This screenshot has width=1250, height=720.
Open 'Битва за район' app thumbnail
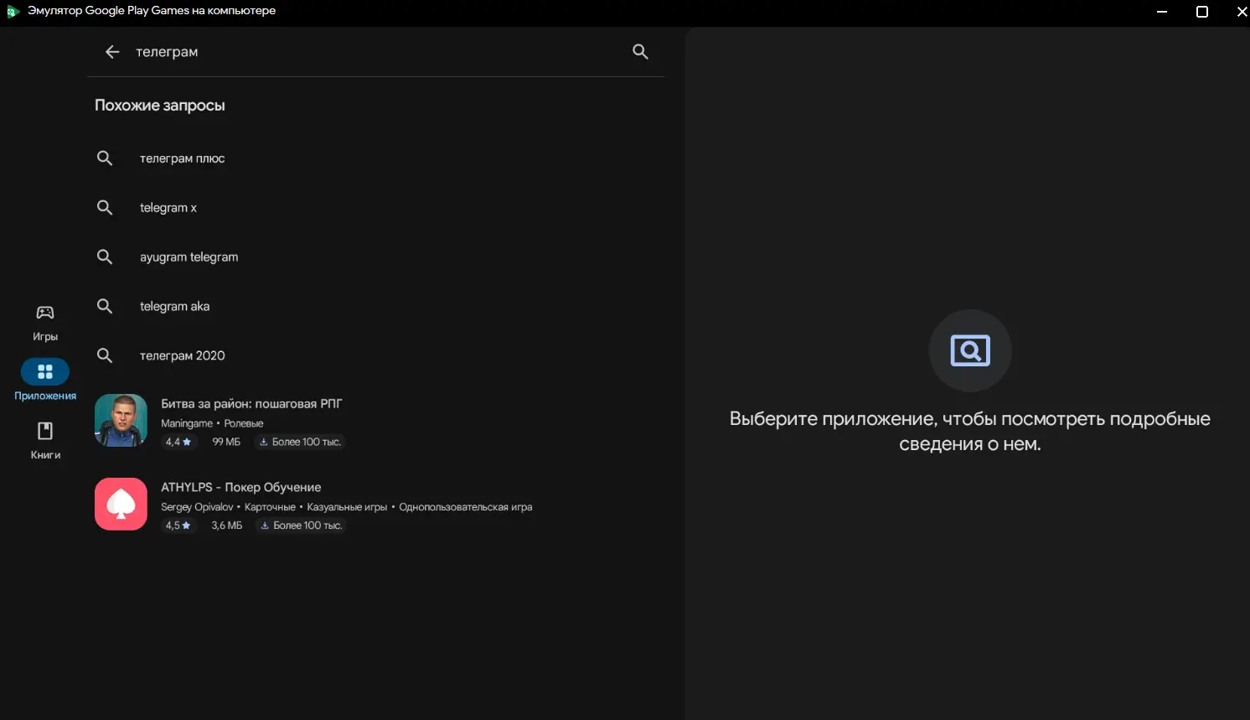(x=121, y=421)
